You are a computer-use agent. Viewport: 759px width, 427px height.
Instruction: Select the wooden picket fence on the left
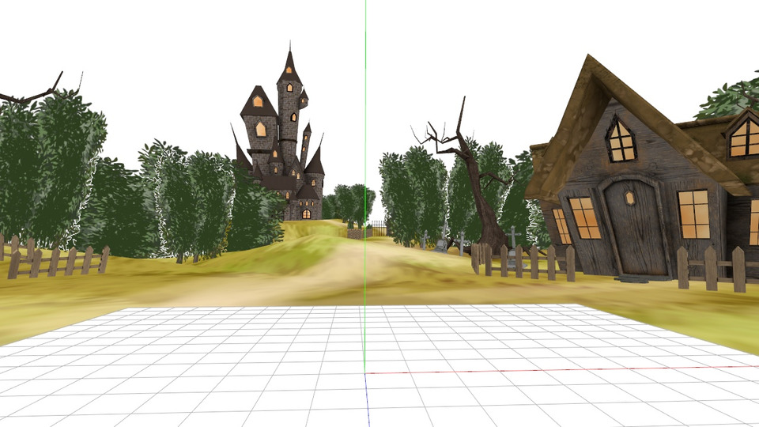55,259
